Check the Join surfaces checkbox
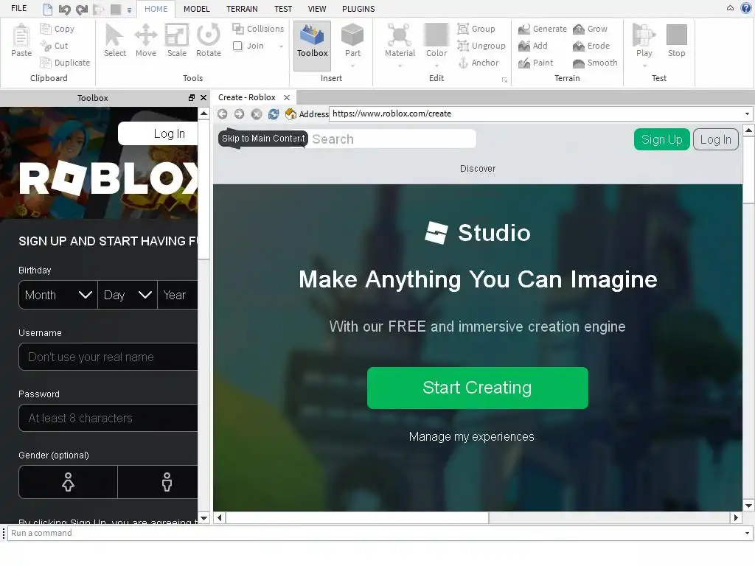 (237, 46)
